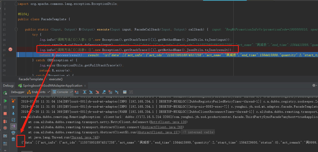
Task: Click the Rerun application icon in Debug panel
Action: pos(5,93)
